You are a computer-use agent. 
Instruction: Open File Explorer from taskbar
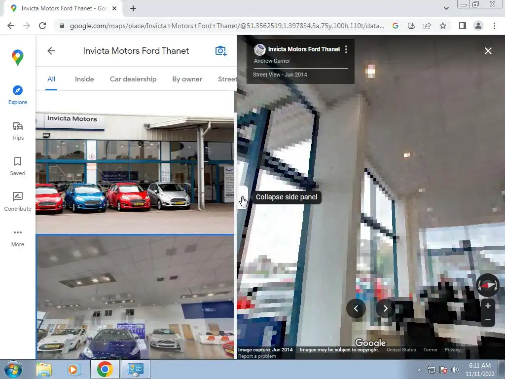click(44, 369)
